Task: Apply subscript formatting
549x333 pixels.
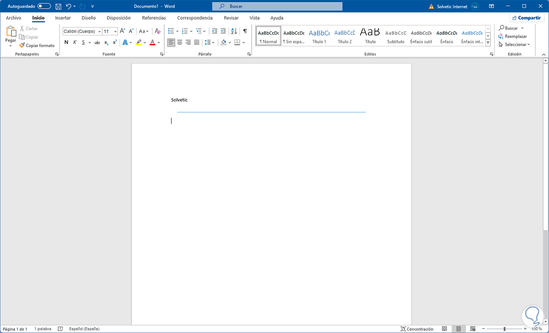Action: pos(106,43)
